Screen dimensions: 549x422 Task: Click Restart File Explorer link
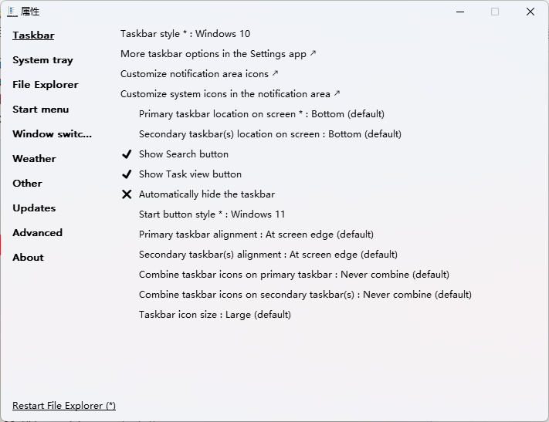point(64,406)
